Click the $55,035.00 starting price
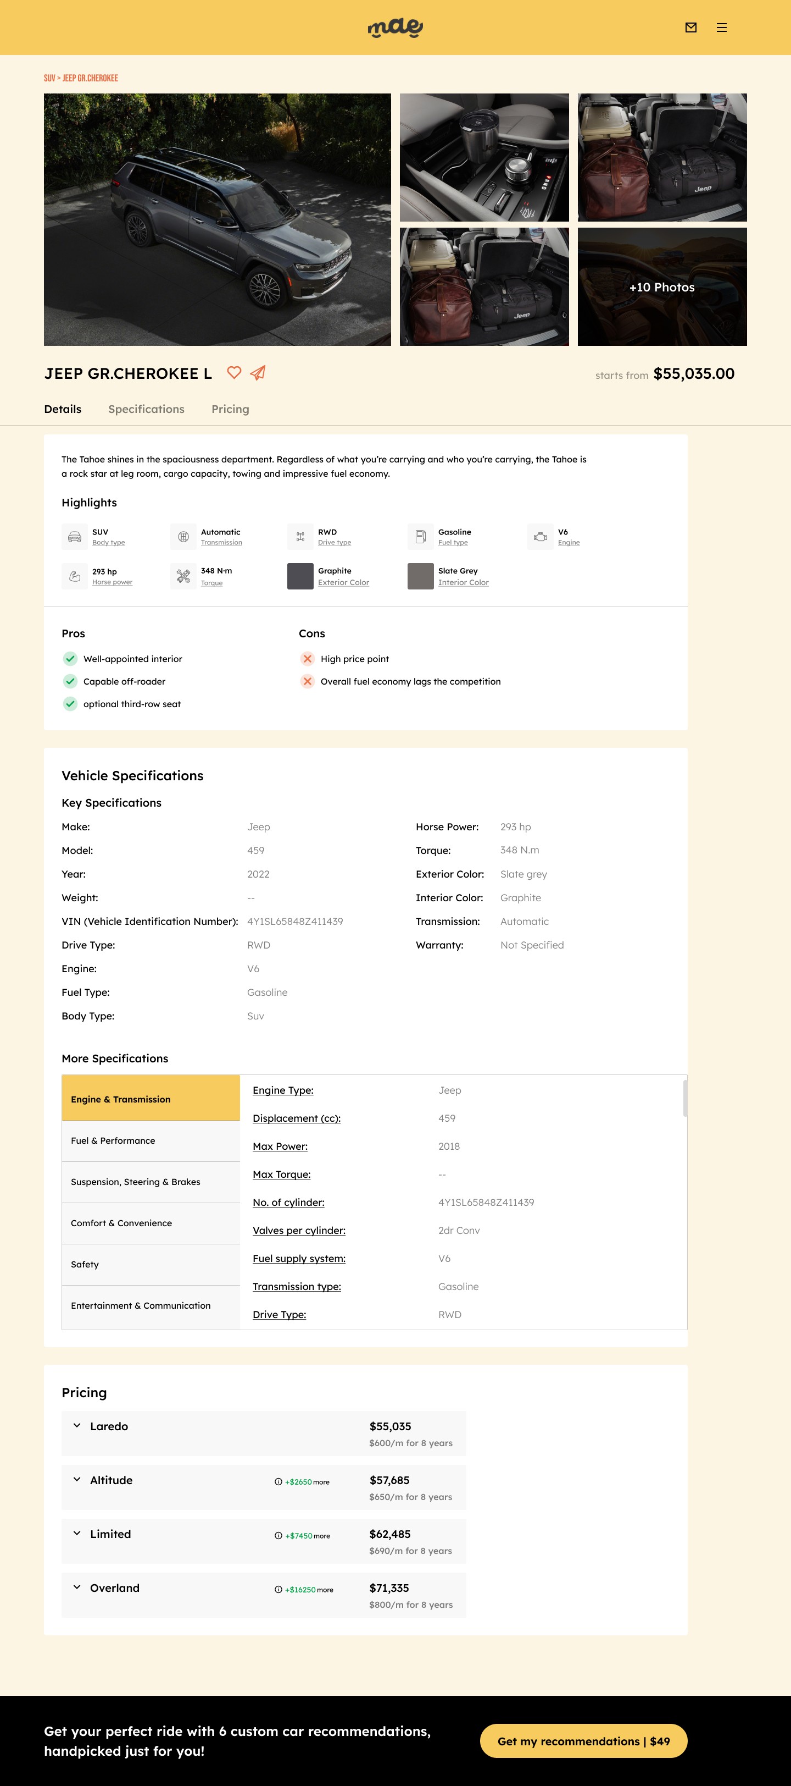 (x=694, y=374)
